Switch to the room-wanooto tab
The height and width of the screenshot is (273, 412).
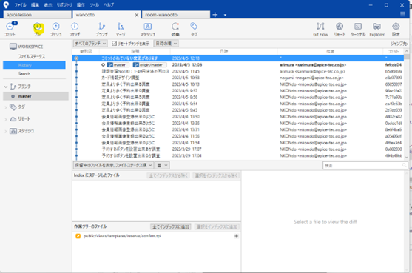coord(176,15)
